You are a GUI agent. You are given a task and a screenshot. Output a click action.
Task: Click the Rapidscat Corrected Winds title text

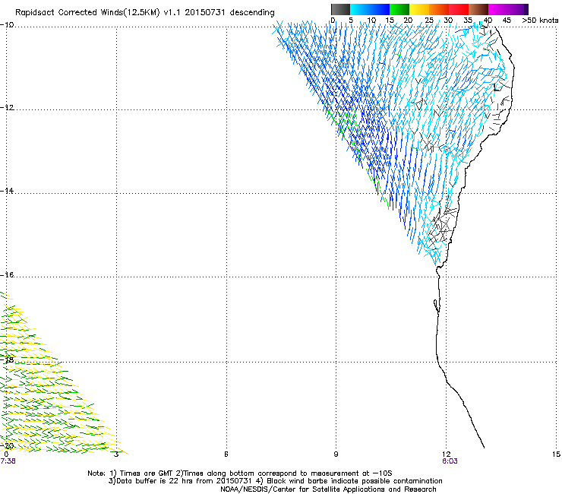tap(145, 13)
